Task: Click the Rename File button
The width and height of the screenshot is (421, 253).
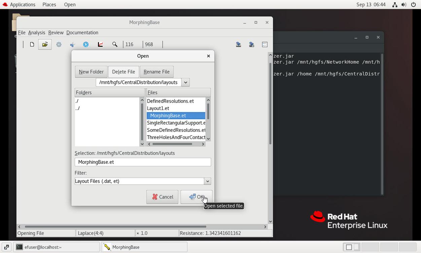Action: point(156,72)
